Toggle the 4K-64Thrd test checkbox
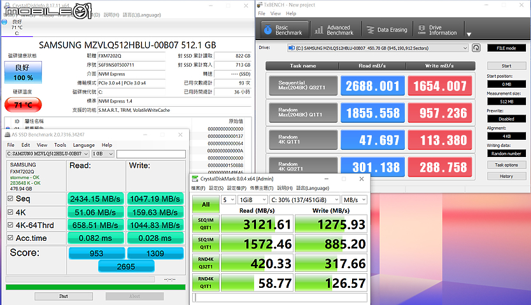 [x=10, y=225]
